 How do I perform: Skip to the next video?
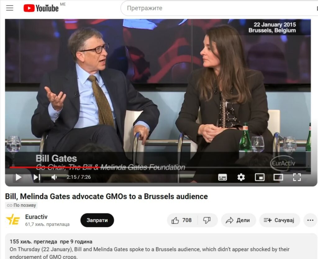[37, 177]
